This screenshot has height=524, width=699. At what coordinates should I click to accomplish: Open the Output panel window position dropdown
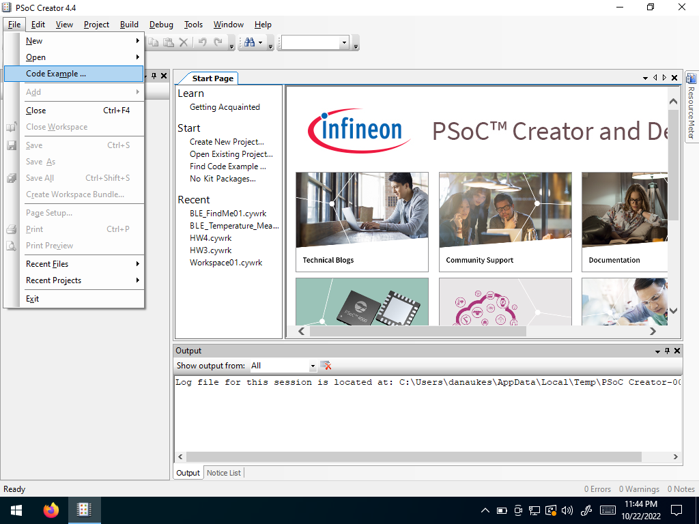coord(657,351)
